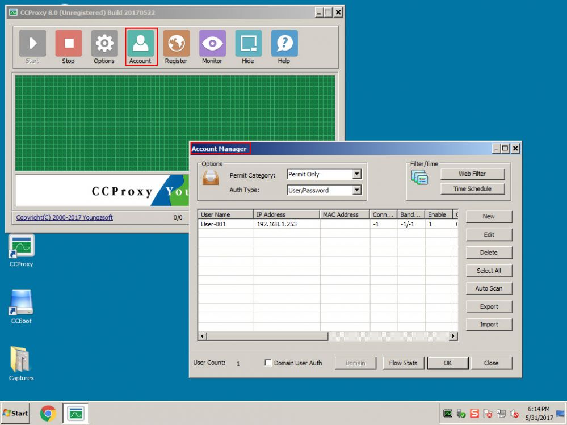Click the Auto Scan button
567x425 pixels.
(x=489, y=288)
